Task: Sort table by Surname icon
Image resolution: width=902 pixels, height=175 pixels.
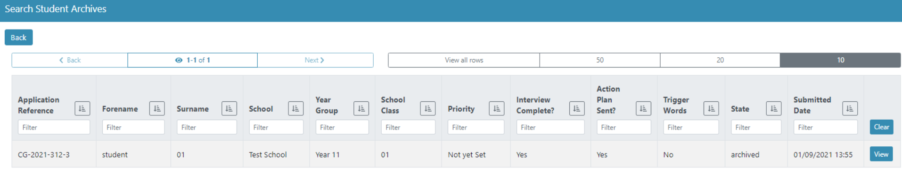Action: coord(229,108)
